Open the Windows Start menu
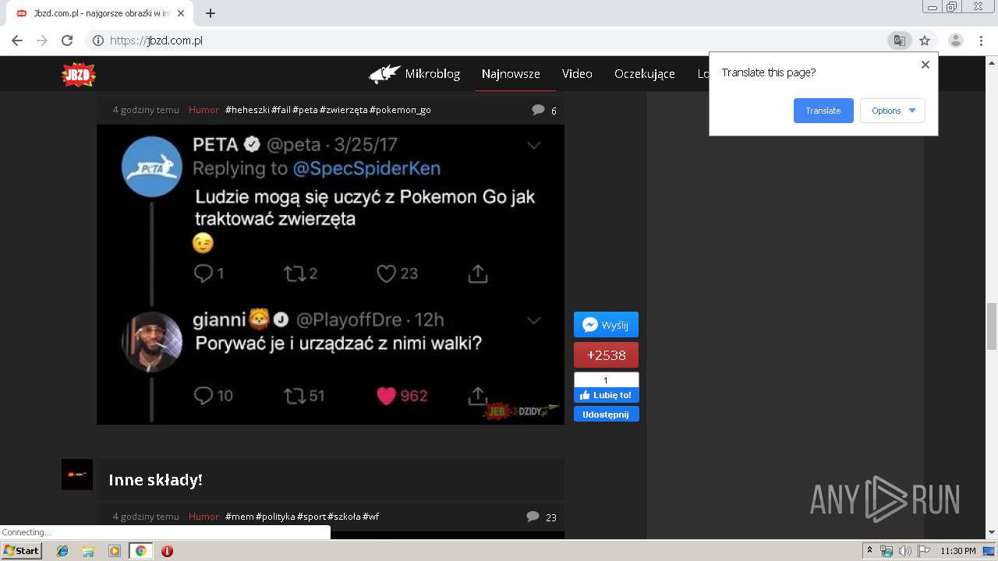The width and height of the screenshot is (998, 561). [x=21, y=551]
